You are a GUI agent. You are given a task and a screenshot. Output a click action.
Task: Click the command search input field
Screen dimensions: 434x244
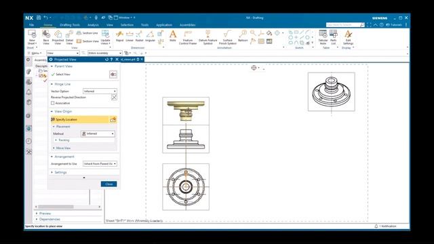pyautogui.click(x=342, y=25)
